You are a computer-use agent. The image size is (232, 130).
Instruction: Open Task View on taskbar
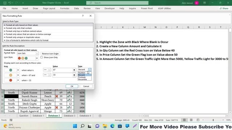click(90, 126)
